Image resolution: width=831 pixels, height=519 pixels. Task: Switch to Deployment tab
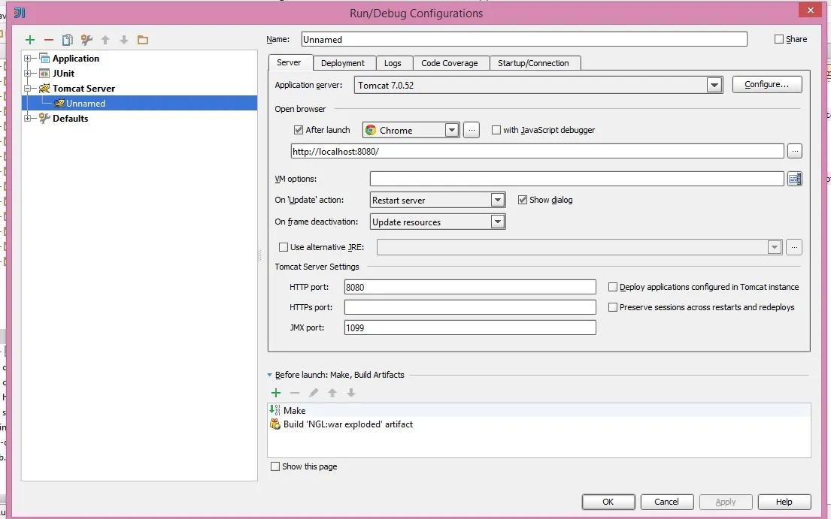tap(343, 63)
